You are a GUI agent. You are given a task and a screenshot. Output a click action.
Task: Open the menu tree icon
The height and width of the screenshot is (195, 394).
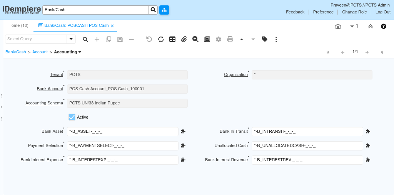(x=164, y=10)
